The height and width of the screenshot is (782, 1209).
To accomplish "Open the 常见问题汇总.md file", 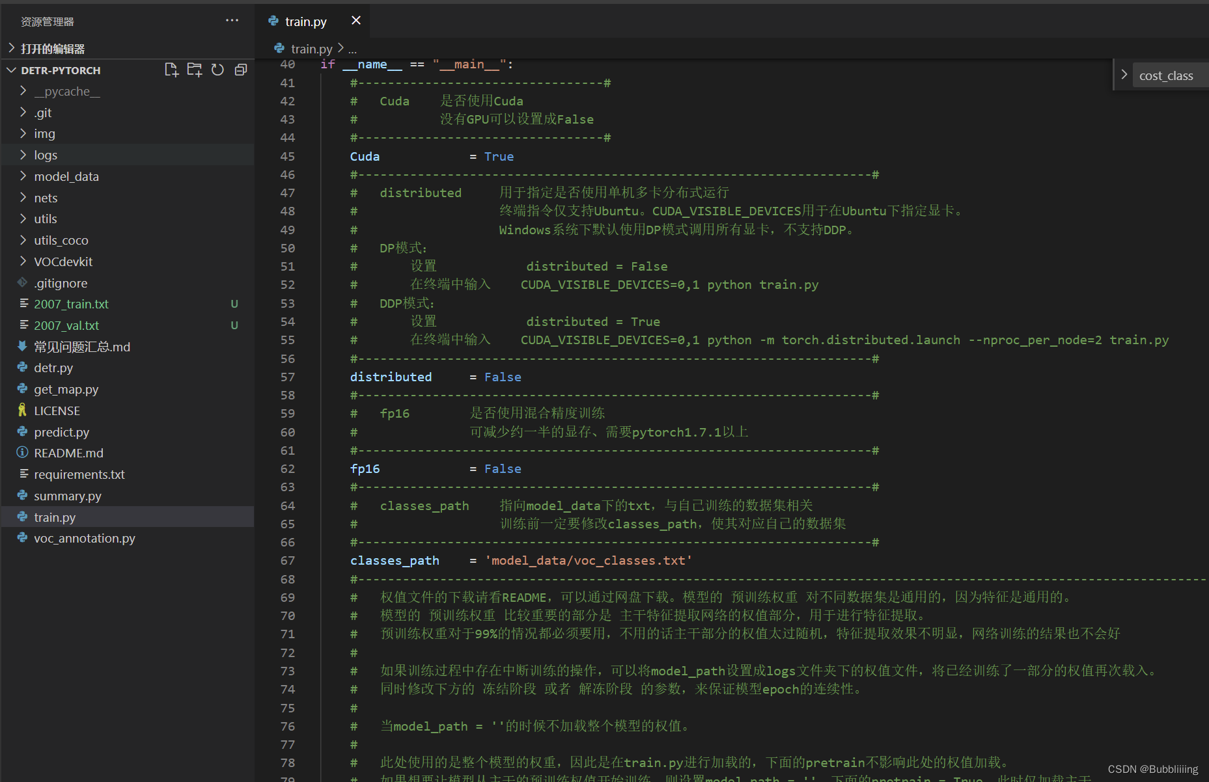I will [x=127, y=347].
